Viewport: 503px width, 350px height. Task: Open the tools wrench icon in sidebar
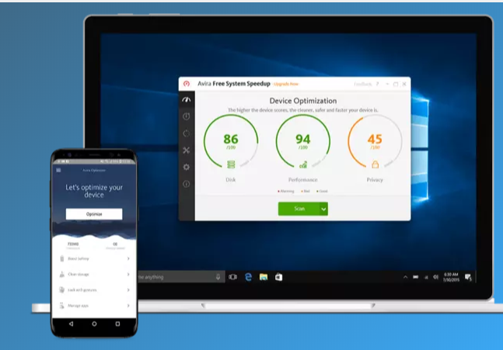[x=187, y=150]
